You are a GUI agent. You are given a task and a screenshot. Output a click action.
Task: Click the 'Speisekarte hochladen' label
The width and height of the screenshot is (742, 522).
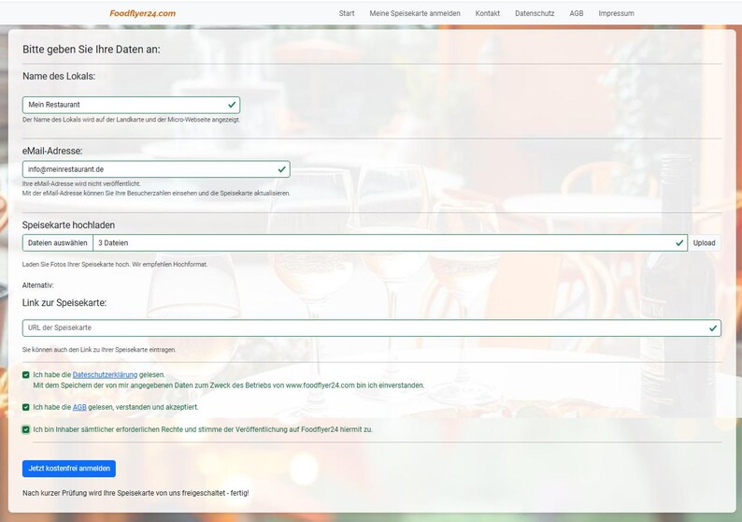point(68,225)
